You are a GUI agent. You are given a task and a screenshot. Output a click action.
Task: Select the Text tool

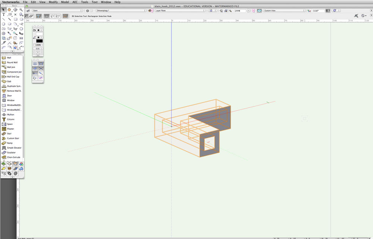point(3,14)
